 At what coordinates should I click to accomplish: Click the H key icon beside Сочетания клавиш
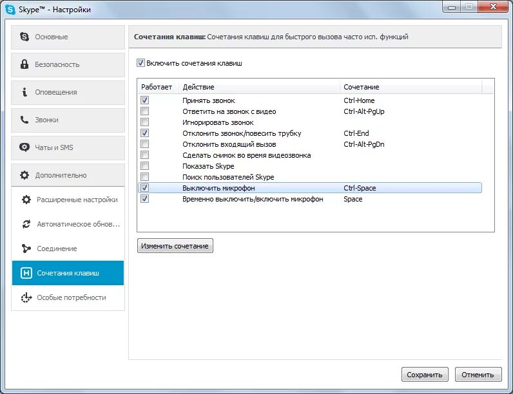[26, 273]
